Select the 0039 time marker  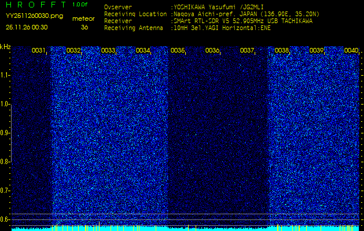tap(317, 50)
